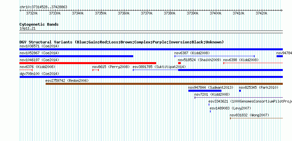Viewport: 292px width, 141px height.
Task: Open the nsv7201 (Kidd2008) label
Action: (212, 94)
